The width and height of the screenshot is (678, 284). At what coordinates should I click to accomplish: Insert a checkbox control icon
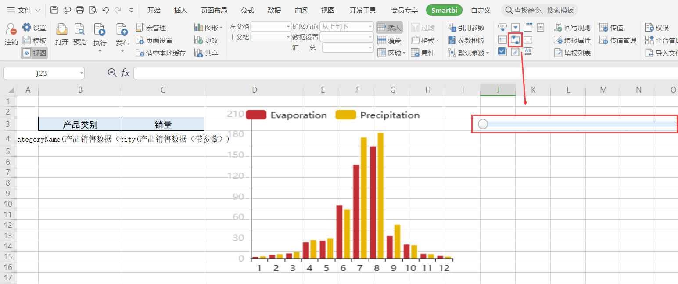(x=502, y=52)
